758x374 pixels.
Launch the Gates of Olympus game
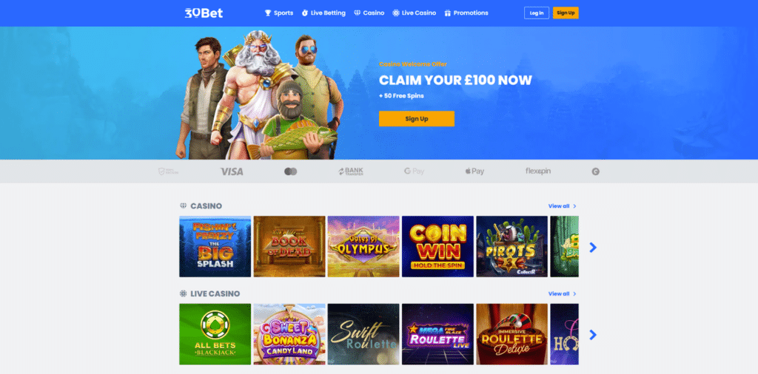[363, 247]
